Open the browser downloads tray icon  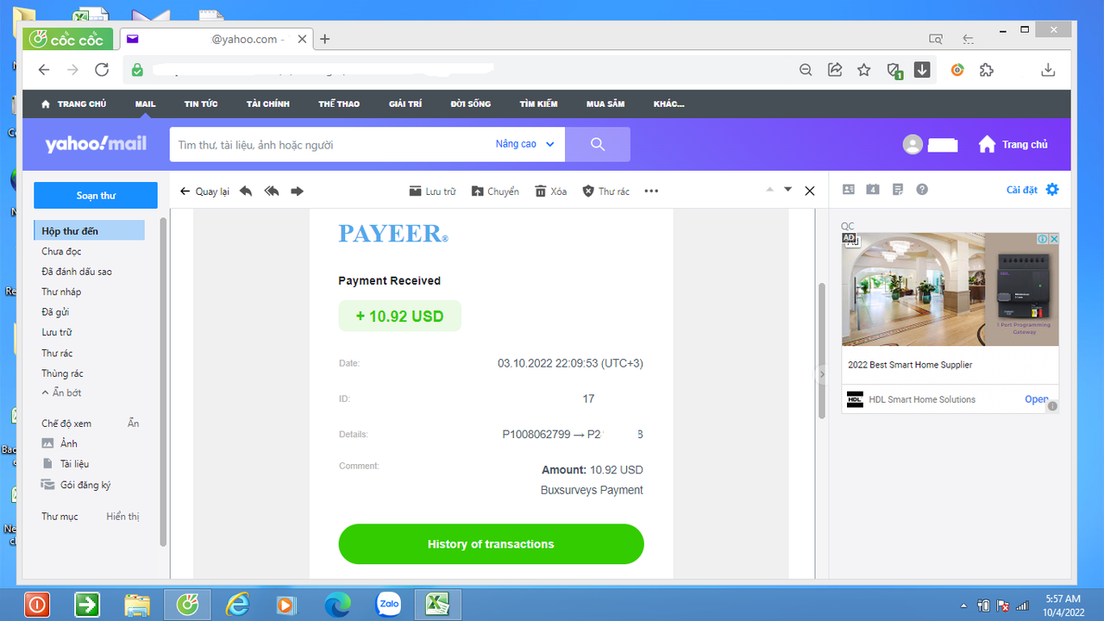(x=1048, y=71)
